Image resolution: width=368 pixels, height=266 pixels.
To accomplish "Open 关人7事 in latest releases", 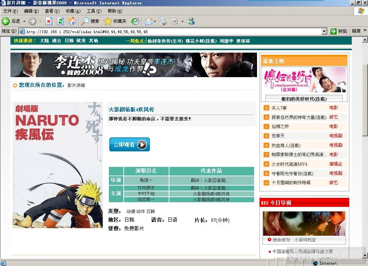I will pyautogui.click(x=279, y=108).
